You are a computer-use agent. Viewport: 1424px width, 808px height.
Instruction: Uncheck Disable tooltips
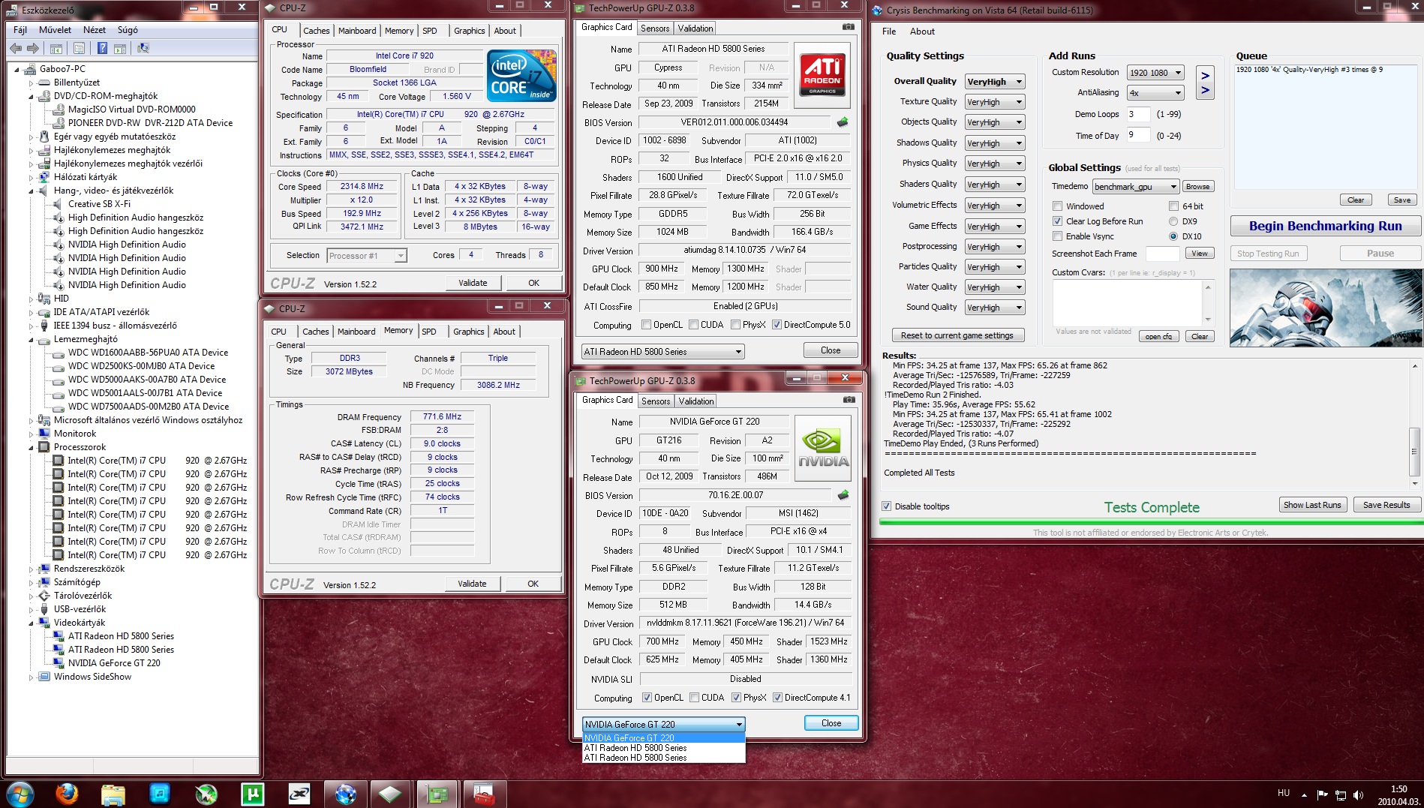[886, 506]
